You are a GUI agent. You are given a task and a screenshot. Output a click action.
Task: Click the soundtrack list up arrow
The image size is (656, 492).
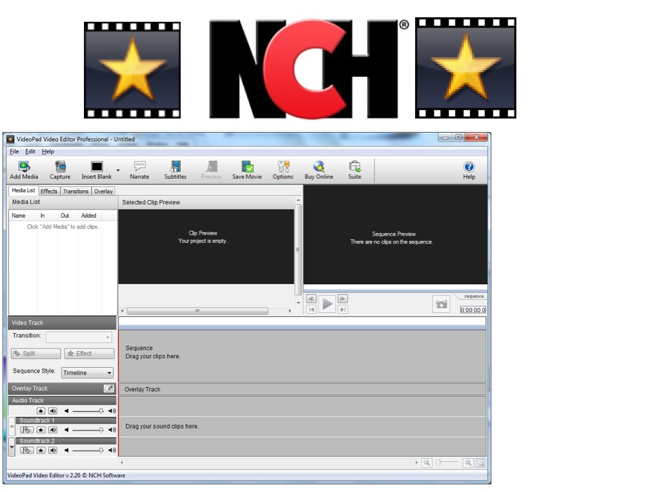12,426
